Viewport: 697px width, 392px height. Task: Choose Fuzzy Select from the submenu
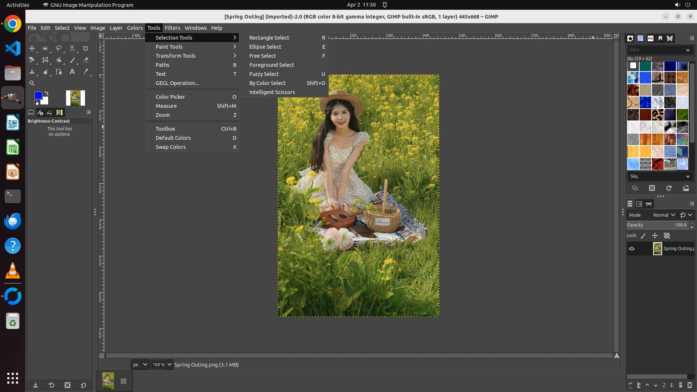click(264, 74)
